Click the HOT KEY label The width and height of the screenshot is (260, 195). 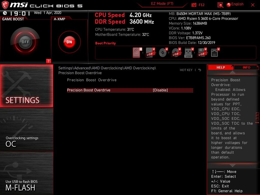click(x=186, y=70)
